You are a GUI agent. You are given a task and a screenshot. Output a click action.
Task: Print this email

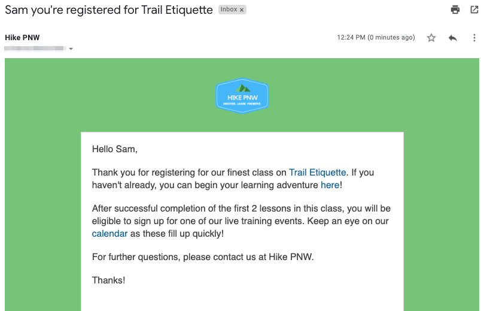(455, 10)
